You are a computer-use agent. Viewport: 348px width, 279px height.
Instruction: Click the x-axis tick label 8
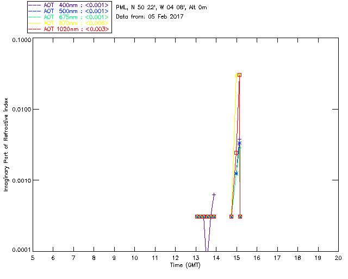94,258
